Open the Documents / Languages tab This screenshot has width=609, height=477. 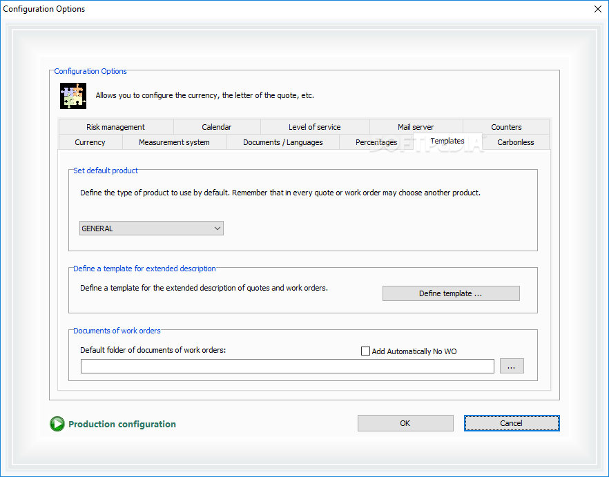(x=283, y=142)
